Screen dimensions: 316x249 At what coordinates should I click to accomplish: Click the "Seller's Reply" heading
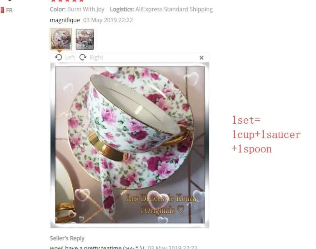(x=67, y=238)
